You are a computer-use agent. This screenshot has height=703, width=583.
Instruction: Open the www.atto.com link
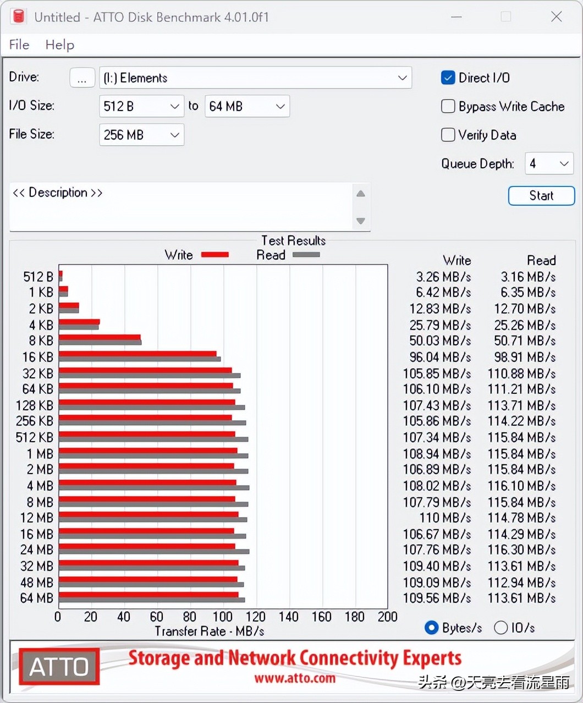tap(295, 678)
